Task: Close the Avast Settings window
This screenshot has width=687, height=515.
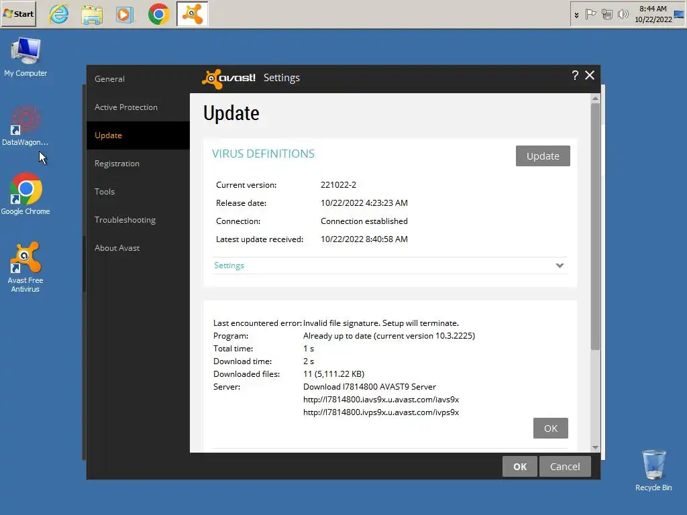Action: coord(590,75)
